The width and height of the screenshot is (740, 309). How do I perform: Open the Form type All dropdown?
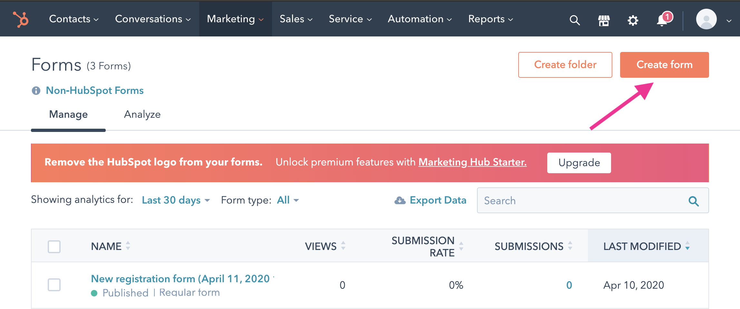[x=288, y=200]
